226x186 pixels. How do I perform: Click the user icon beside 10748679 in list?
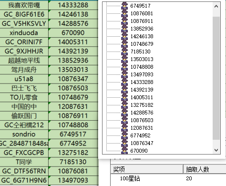[x=124, y=44]
